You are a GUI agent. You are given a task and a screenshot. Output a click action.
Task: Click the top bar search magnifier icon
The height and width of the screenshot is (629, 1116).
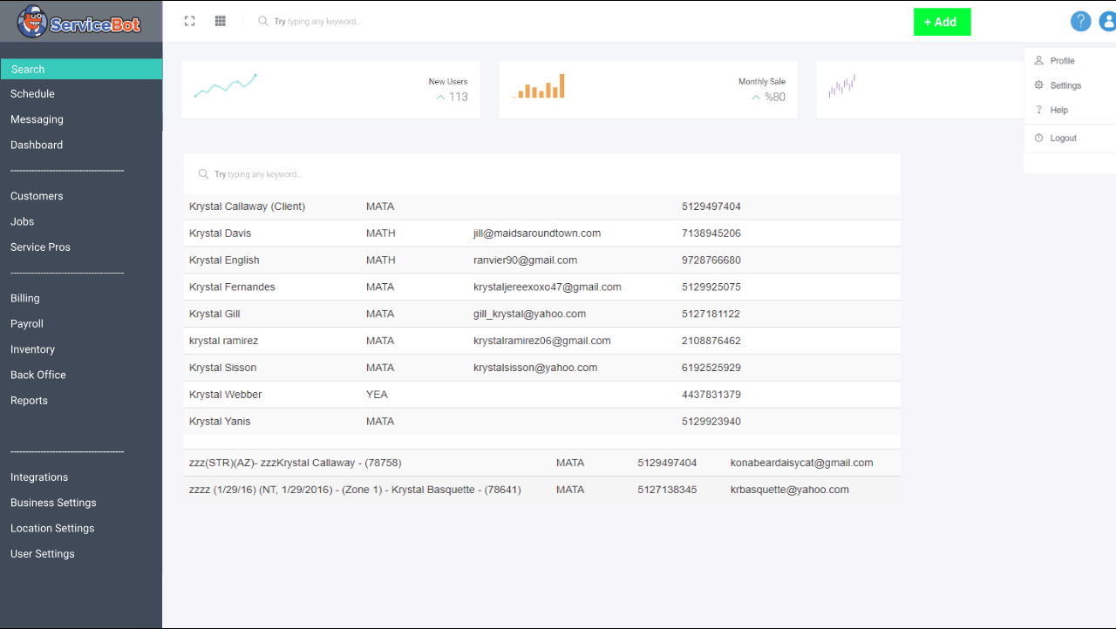click(263, 21)
